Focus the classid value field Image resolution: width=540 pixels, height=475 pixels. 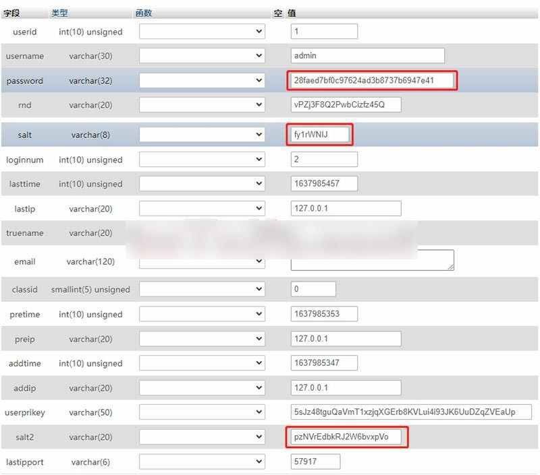click(x=313, y=290)
